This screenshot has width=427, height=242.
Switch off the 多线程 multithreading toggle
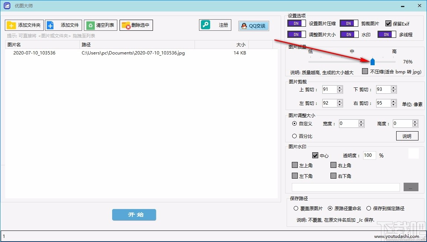(x=387, y=34)
